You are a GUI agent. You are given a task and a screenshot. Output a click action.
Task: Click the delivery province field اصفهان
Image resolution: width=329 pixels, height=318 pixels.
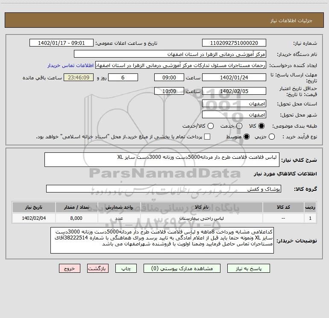[234, 104]
